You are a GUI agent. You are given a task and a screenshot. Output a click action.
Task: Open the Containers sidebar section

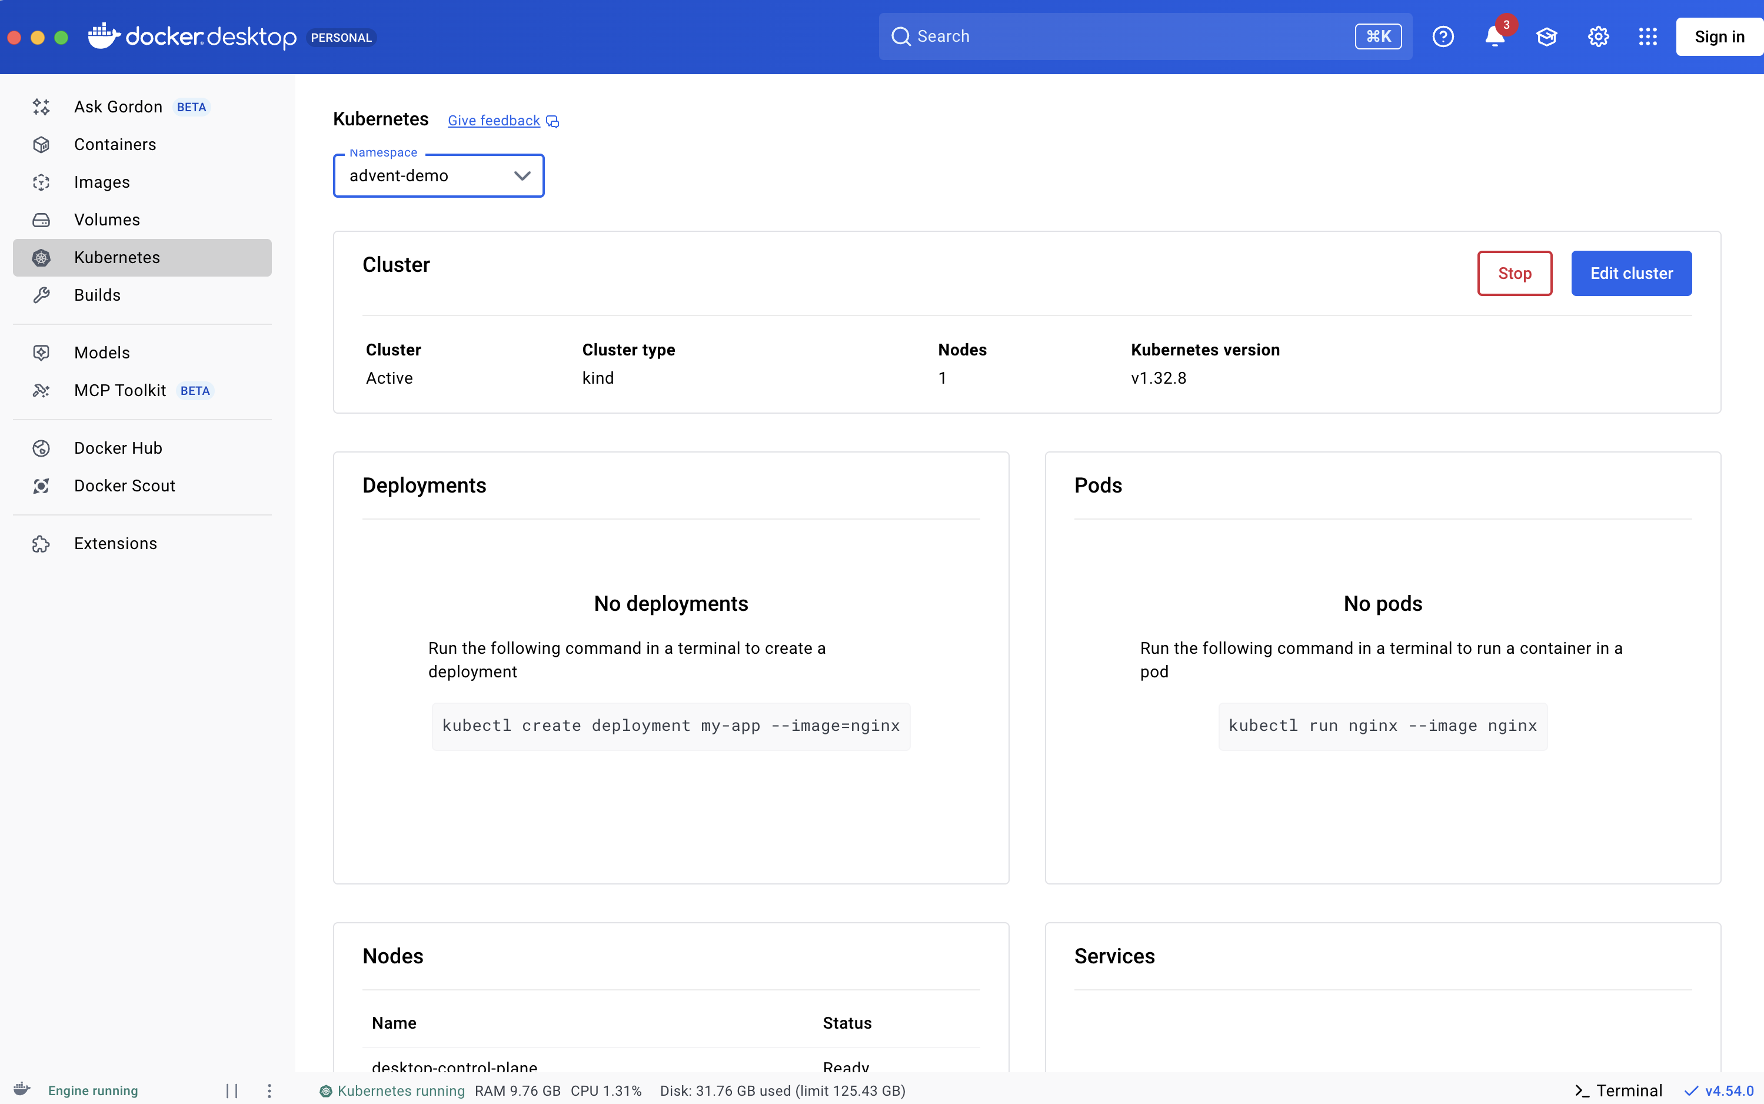[x=115, y=145]
